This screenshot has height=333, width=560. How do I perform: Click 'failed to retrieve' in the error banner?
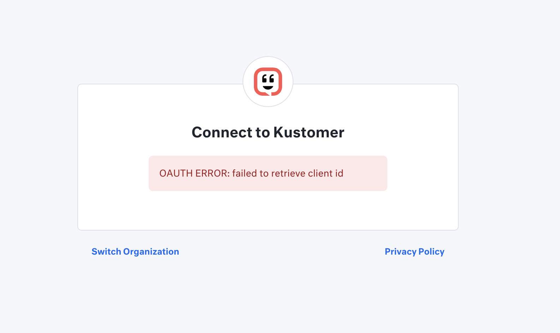click(x=269, y=173)
